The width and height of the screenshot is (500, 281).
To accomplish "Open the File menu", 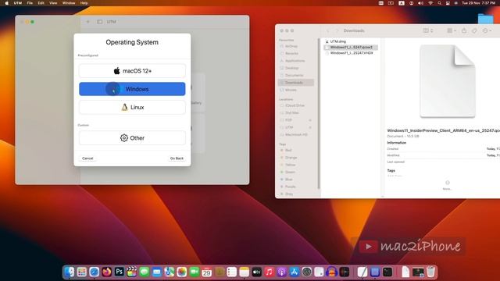I will [x=30, y=3].
